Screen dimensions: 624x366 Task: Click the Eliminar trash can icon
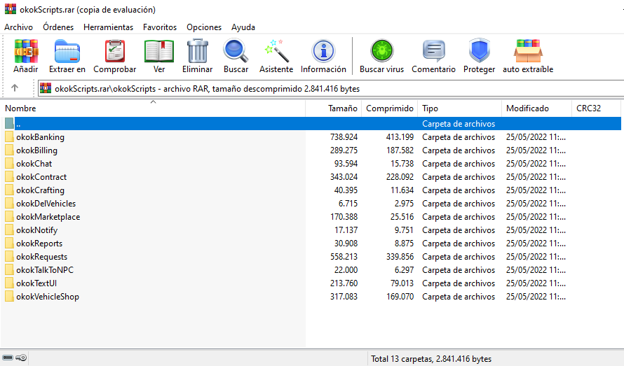point(198,51)
